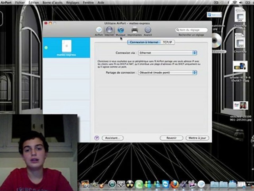Open the Aide menu
The width and height of the screenshot is (254, 191).
tap(101, 2)
